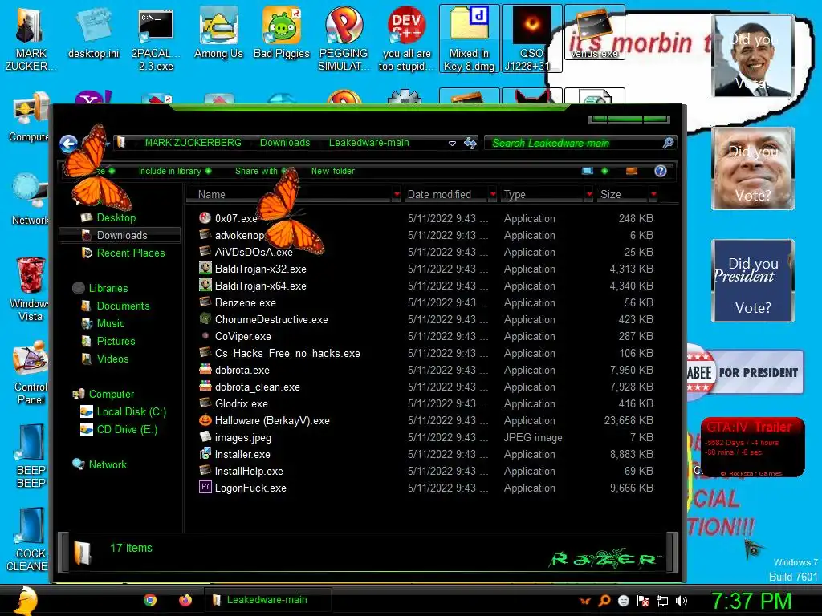This screenshot has height=616, width=822.
Task: Click the 7:37 PM taskbar clock
Action: coord(751,600)
